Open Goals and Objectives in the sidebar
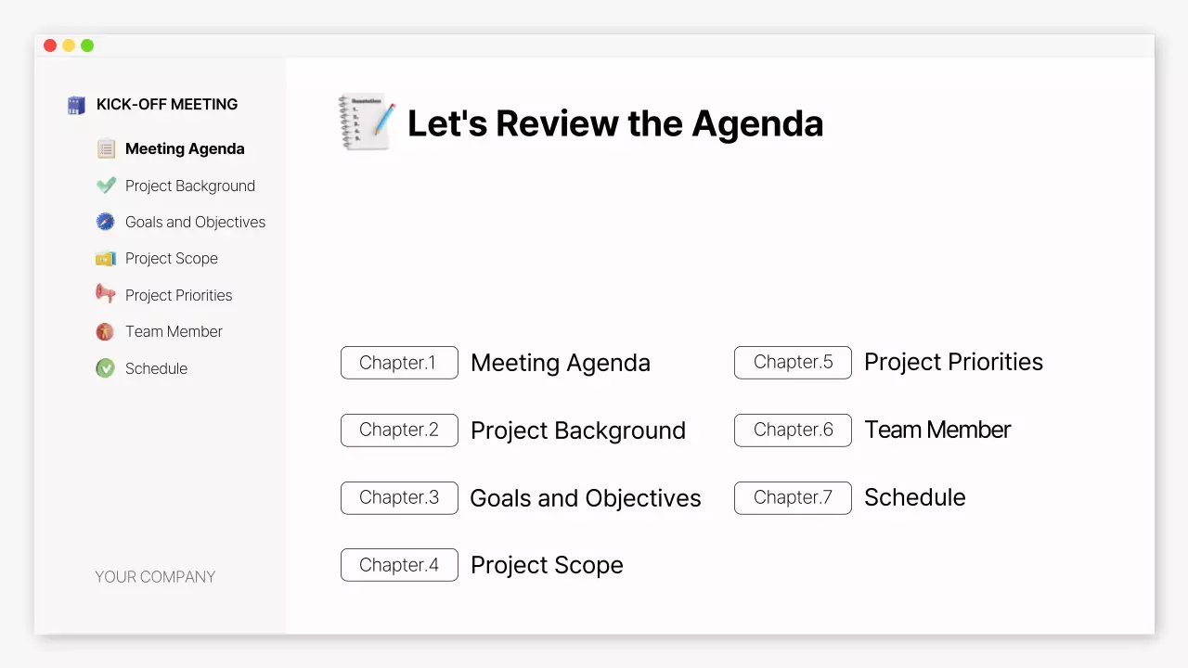 point(195,222)
